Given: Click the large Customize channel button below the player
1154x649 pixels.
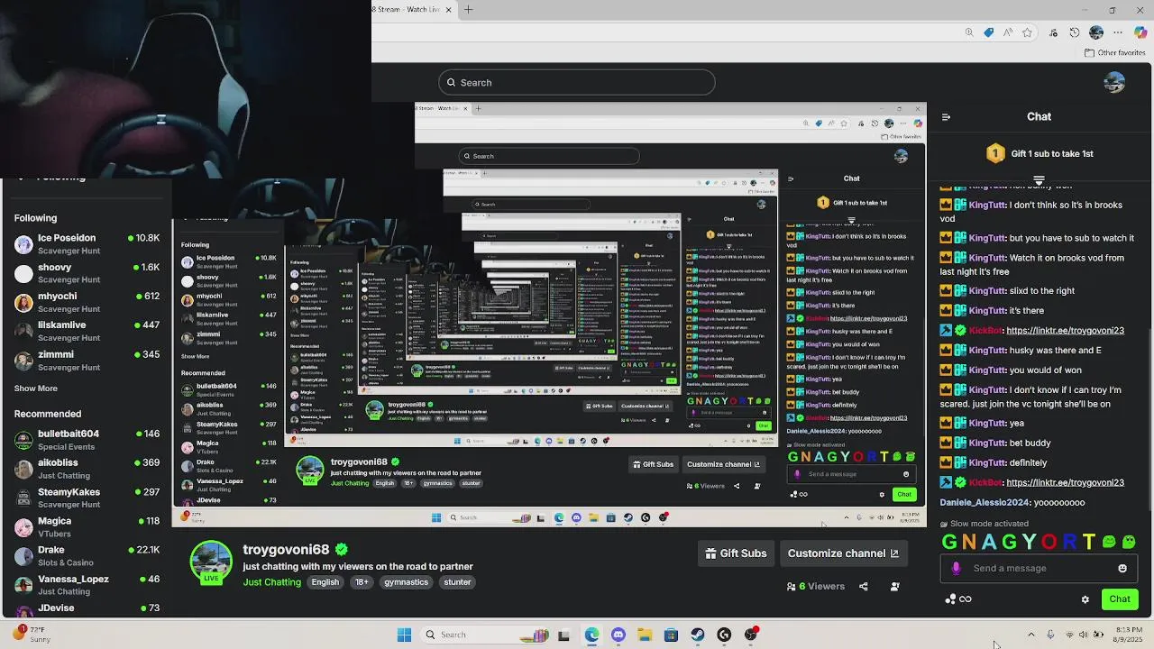Looking at the screenshot, I should (843, 553).
